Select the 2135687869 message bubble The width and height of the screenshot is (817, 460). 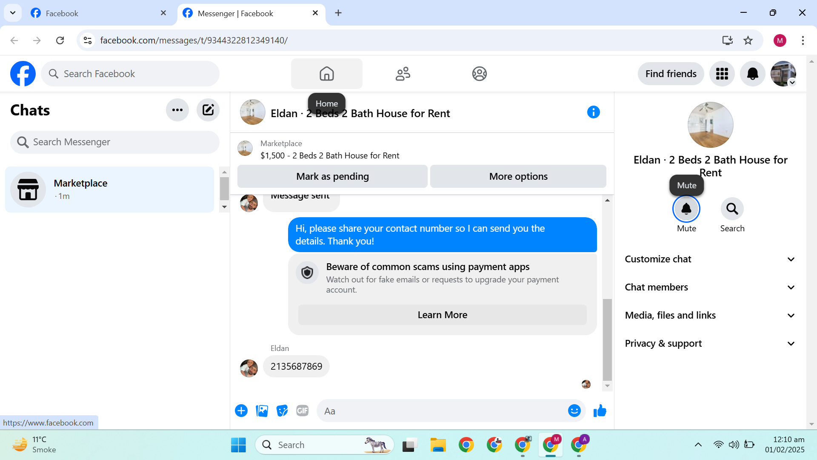(x=296, y=366)
